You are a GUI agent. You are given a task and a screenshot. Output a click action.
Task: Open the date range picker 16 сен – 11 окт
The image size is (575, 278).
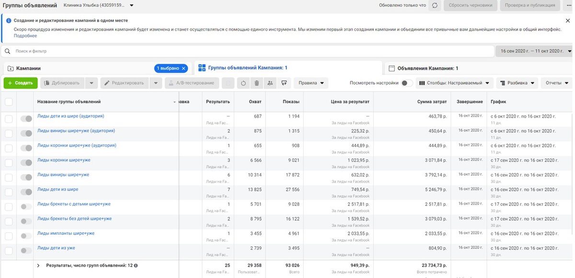point(534,51)
